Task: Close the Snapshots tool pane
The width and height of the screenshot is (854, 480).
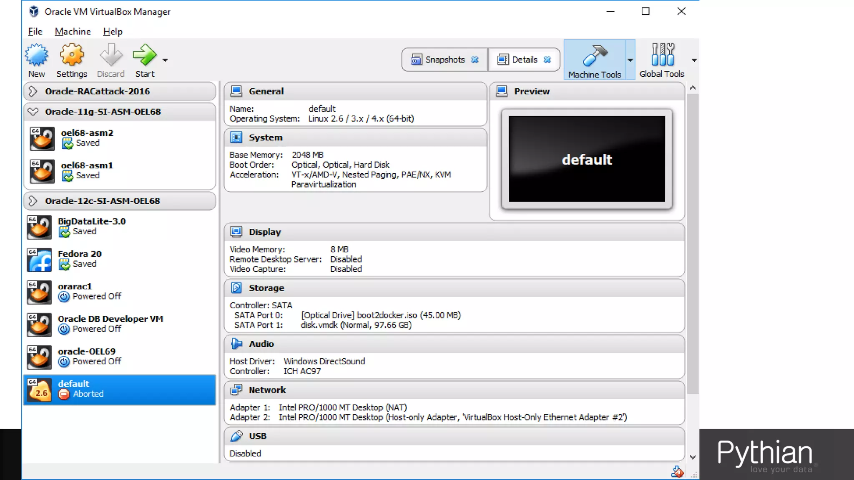Action: pos(475,60)
